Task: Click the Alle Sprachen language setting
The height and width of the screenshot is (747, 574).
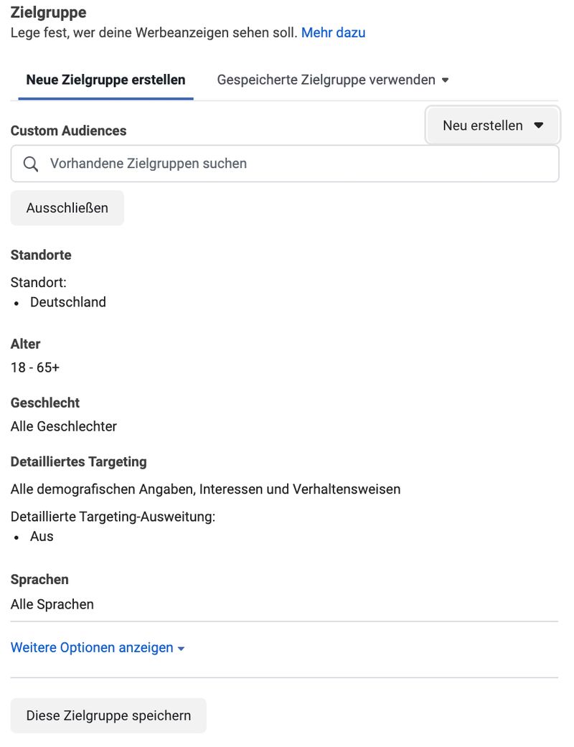Action: (52, 604)
